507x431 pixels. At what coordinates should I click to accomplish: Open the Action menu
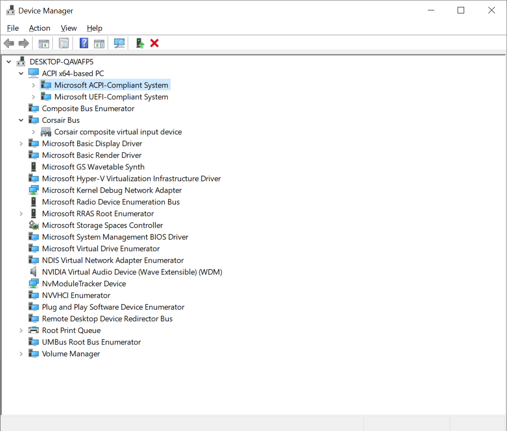(39, 28)
